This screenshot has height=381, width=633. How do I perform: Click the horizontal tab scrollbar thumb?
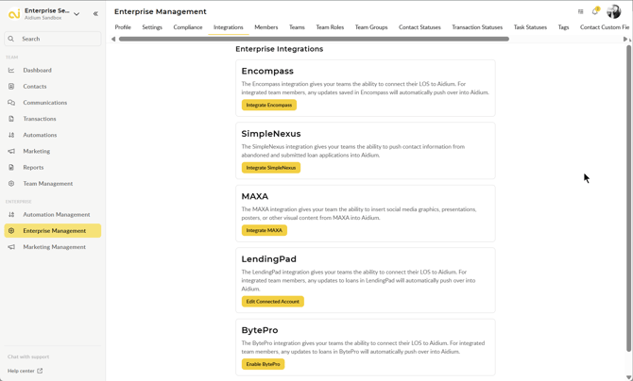(314, 39)
